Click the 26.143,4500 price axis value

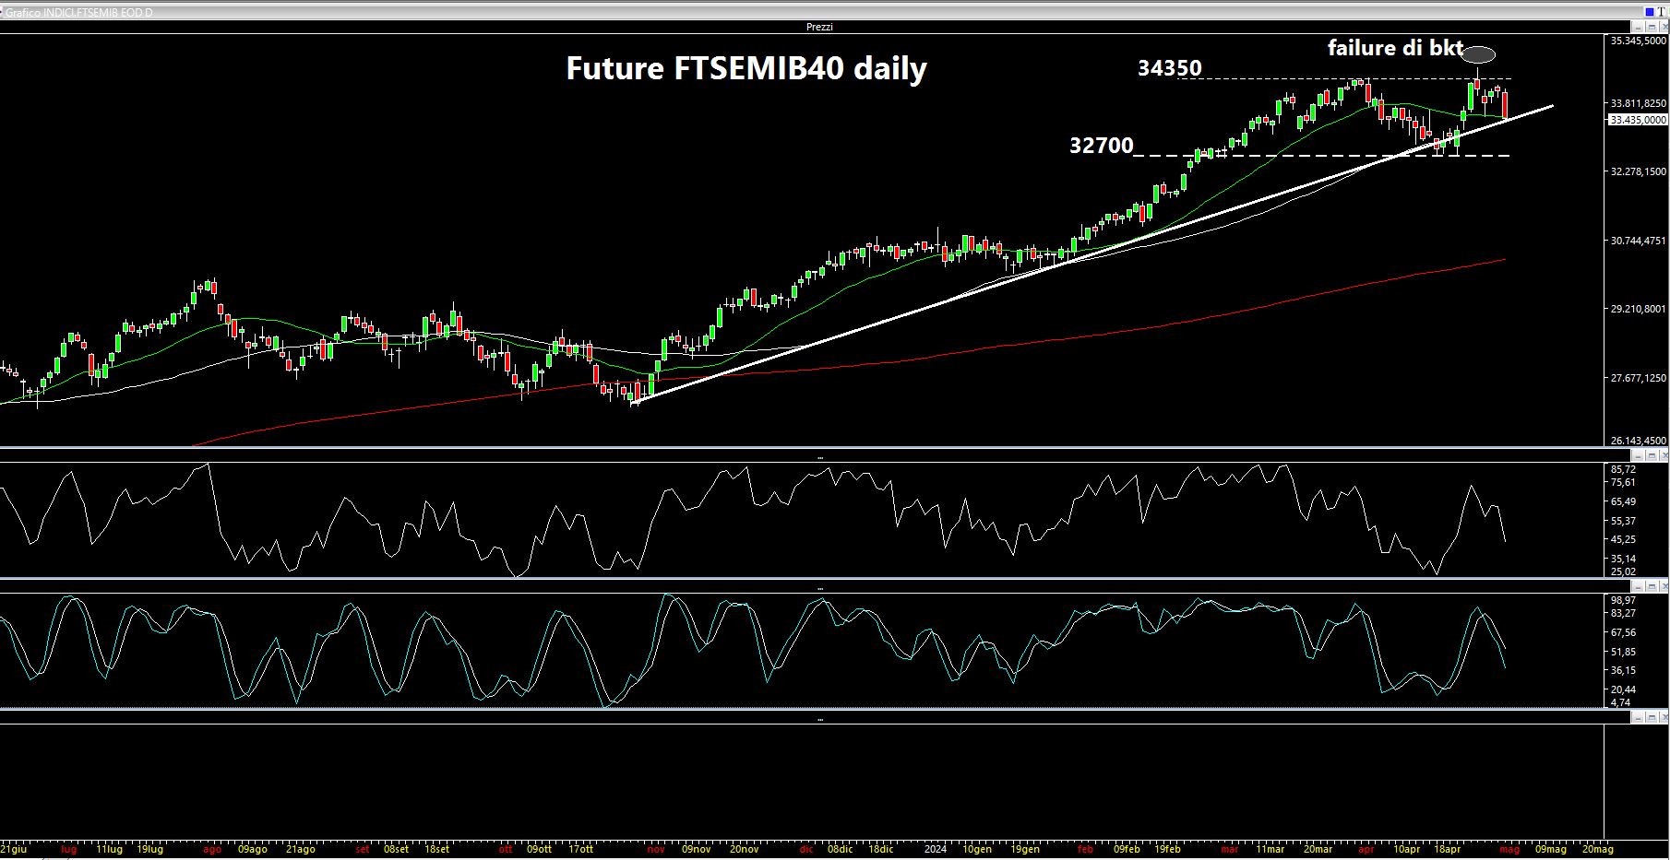click(x=1639, y=441)
